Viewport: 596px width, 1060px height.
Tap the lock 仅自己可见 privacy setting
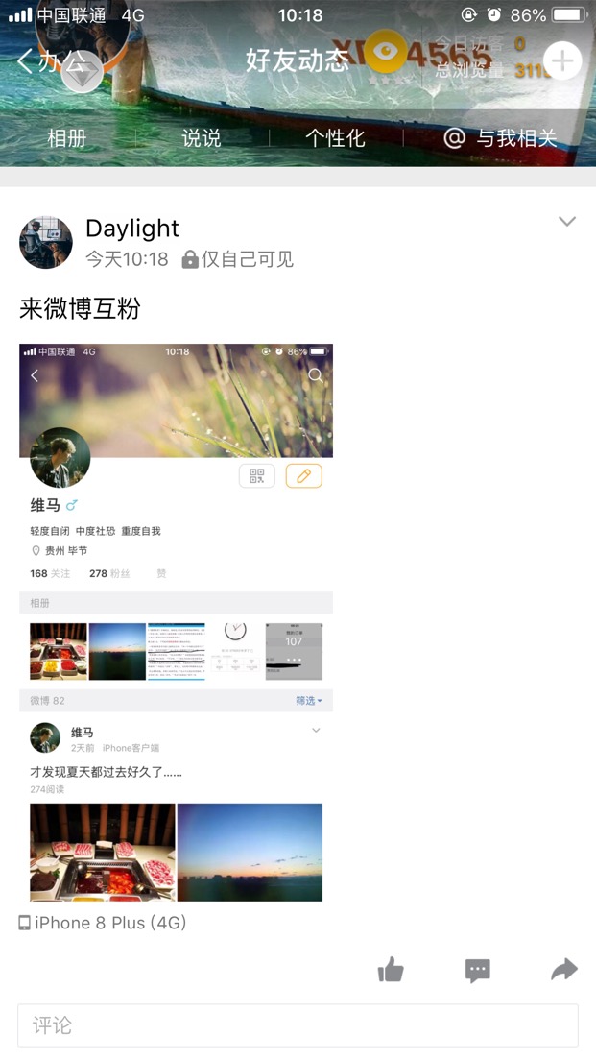pyautogui.click(x=238, y=259)
